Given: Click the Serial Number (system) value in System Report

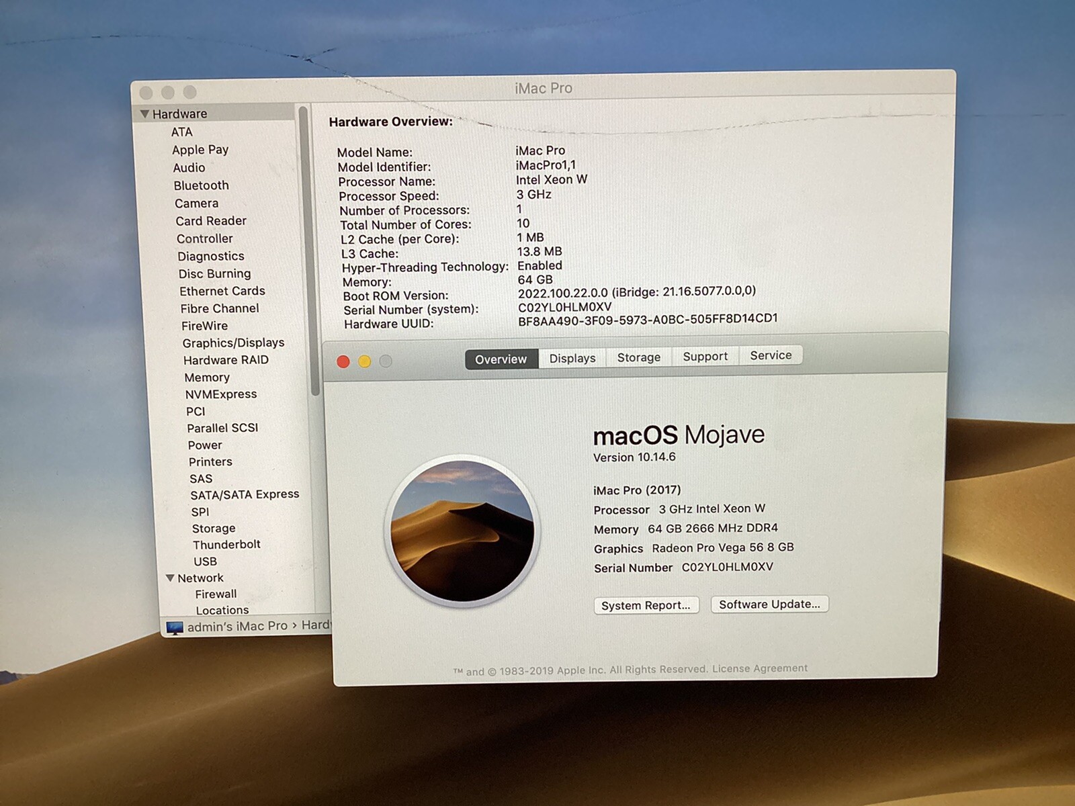Looking at the screenshot, I should coord(565,307).
